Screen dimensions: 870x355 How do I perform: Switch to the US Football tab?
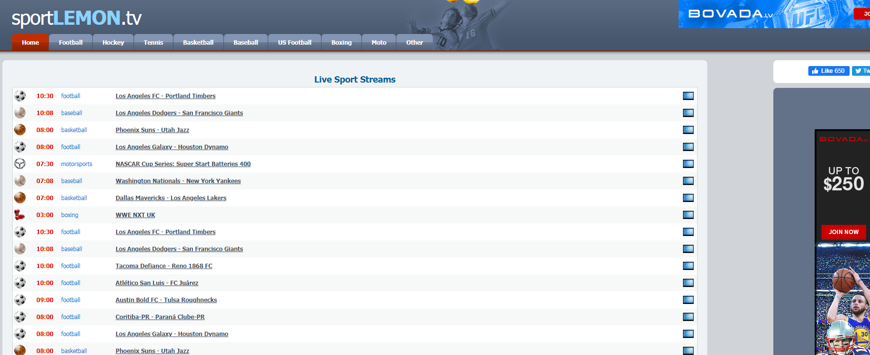295,42
